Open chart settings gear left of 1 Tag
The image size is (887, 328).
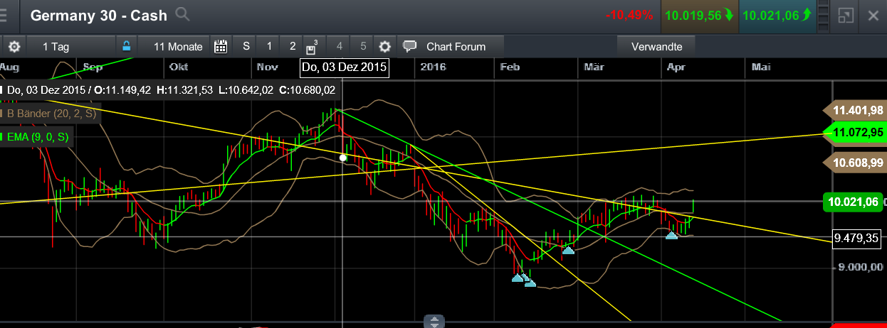(14, 47)
